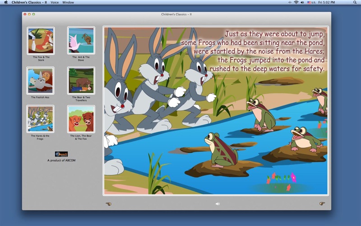Click 'The Fox & The Stork' caption text
This screenshot has height=226, width=361.
point(41,59)
